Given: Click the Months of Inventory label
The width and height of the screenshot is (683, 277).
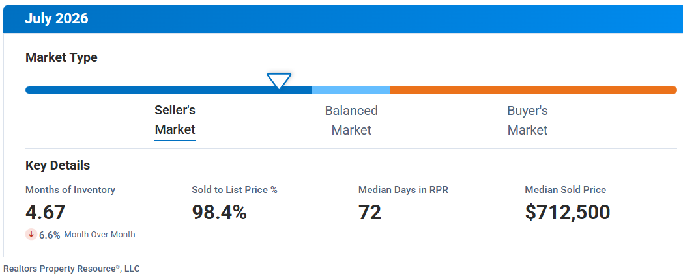Looking at the screenshot, I should pos(70,190).
